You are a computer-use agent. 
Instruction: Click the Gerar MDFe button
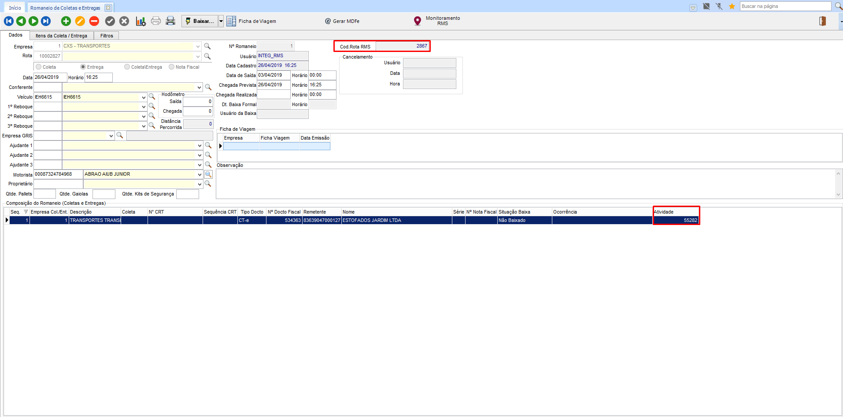click(342, 21)
